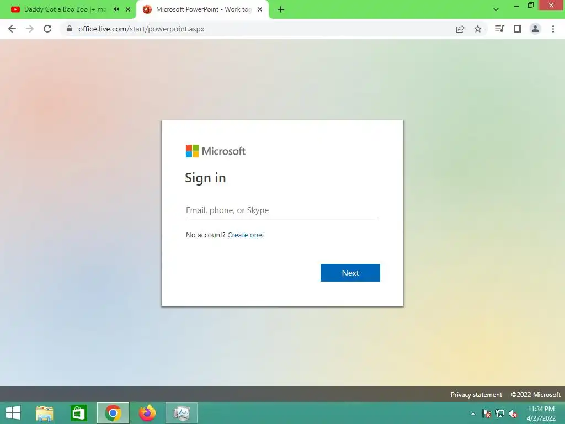Click the Next button

tap(350, 273)
